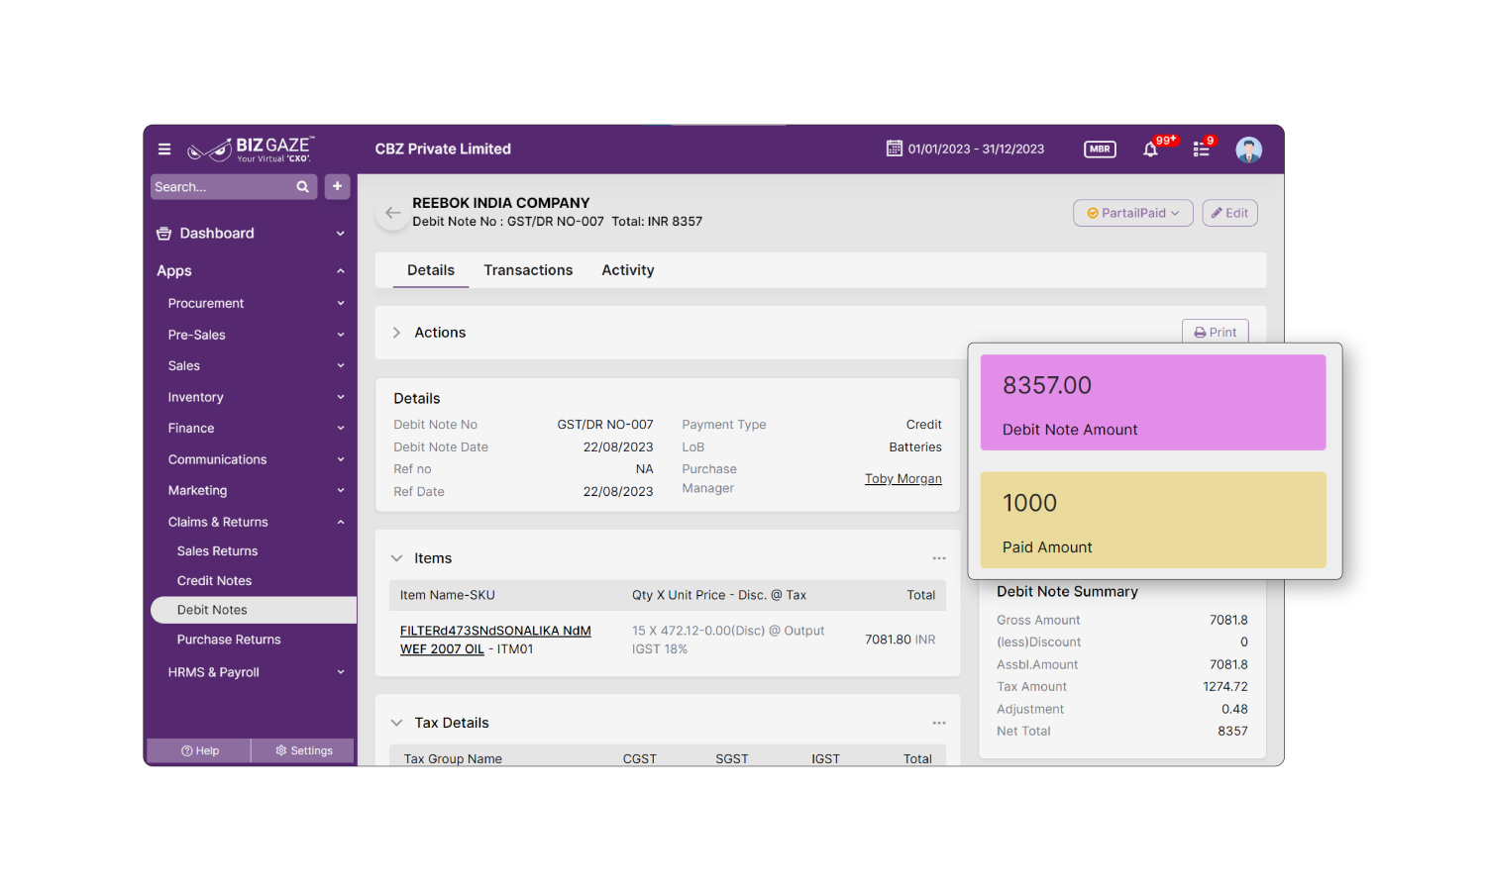Collapse the Claims & Returns menu
The width and height of the screenshot is (1486, 891).
tap(340, 522)
